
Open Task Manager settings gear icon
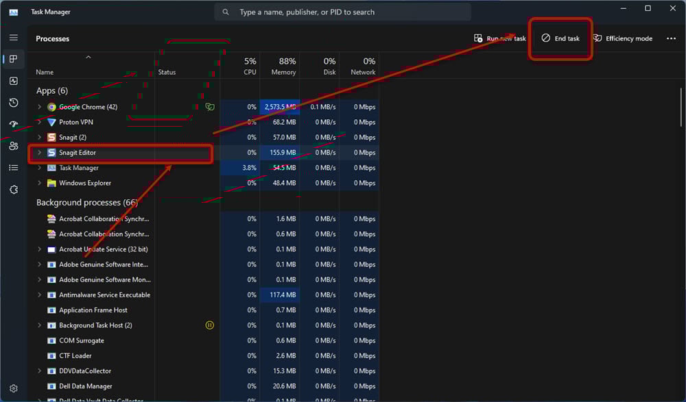pos(14,388)
